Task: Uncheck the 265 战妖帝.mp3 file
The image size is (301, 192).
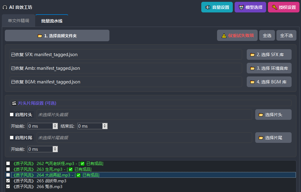Action: click(x=8, y=181)
